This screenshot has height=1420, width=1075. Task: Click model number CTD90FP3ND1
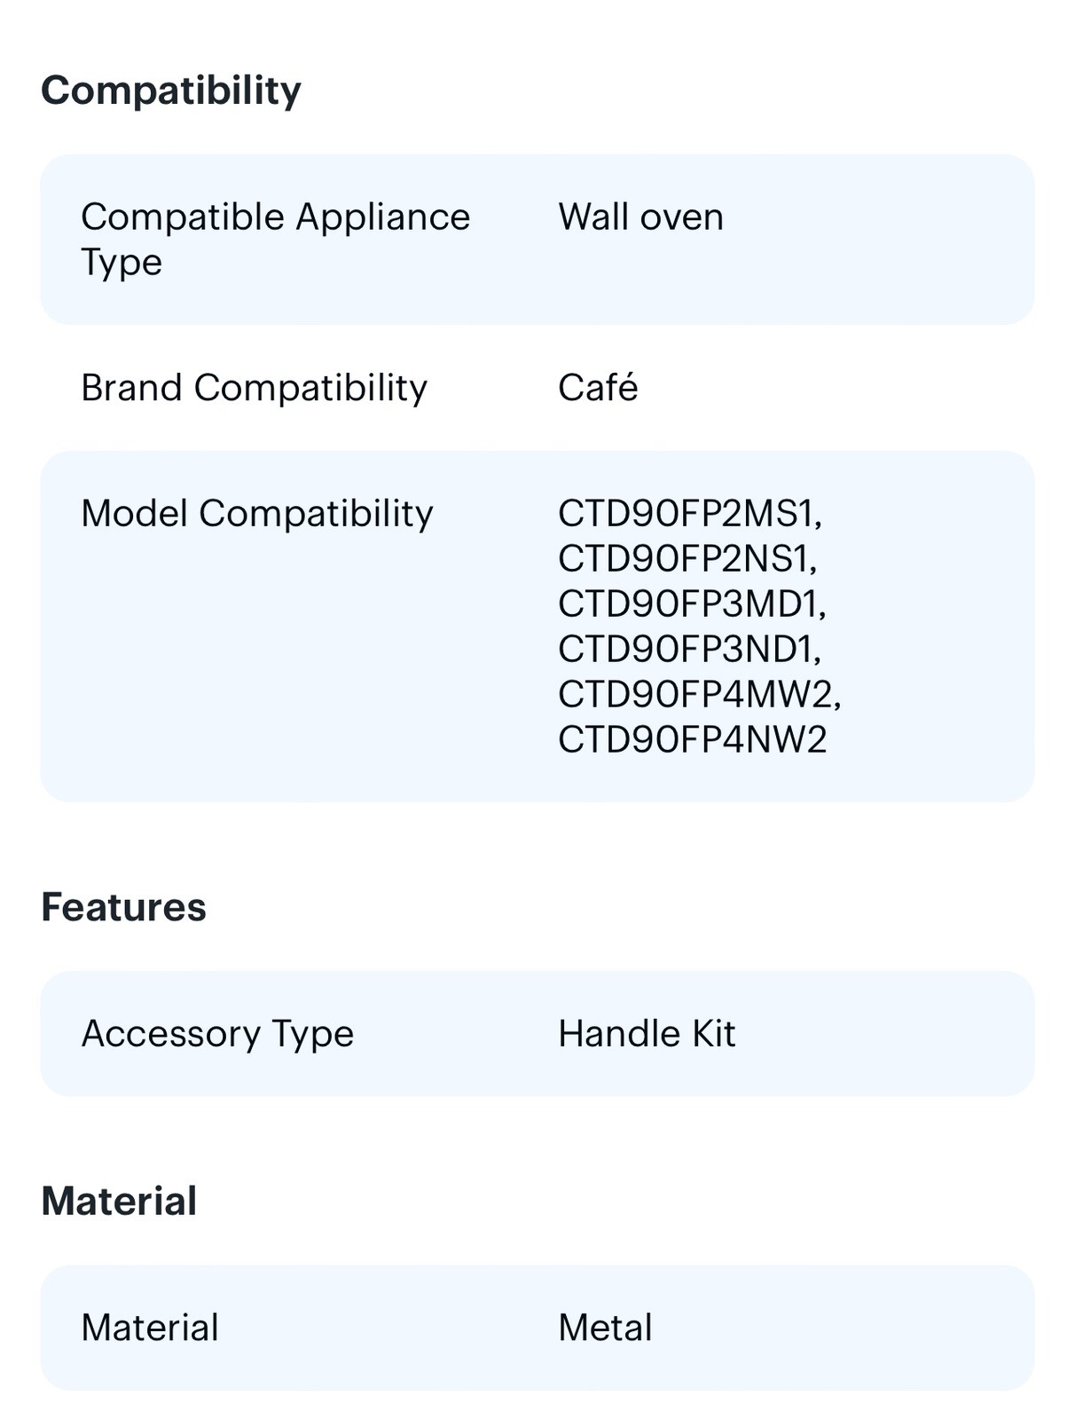coord(689,650)
